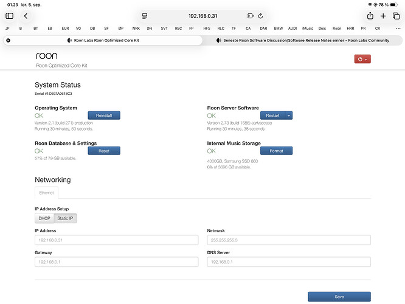Open the SVT bookmark
405x304 pixels.
click(164, 29)
